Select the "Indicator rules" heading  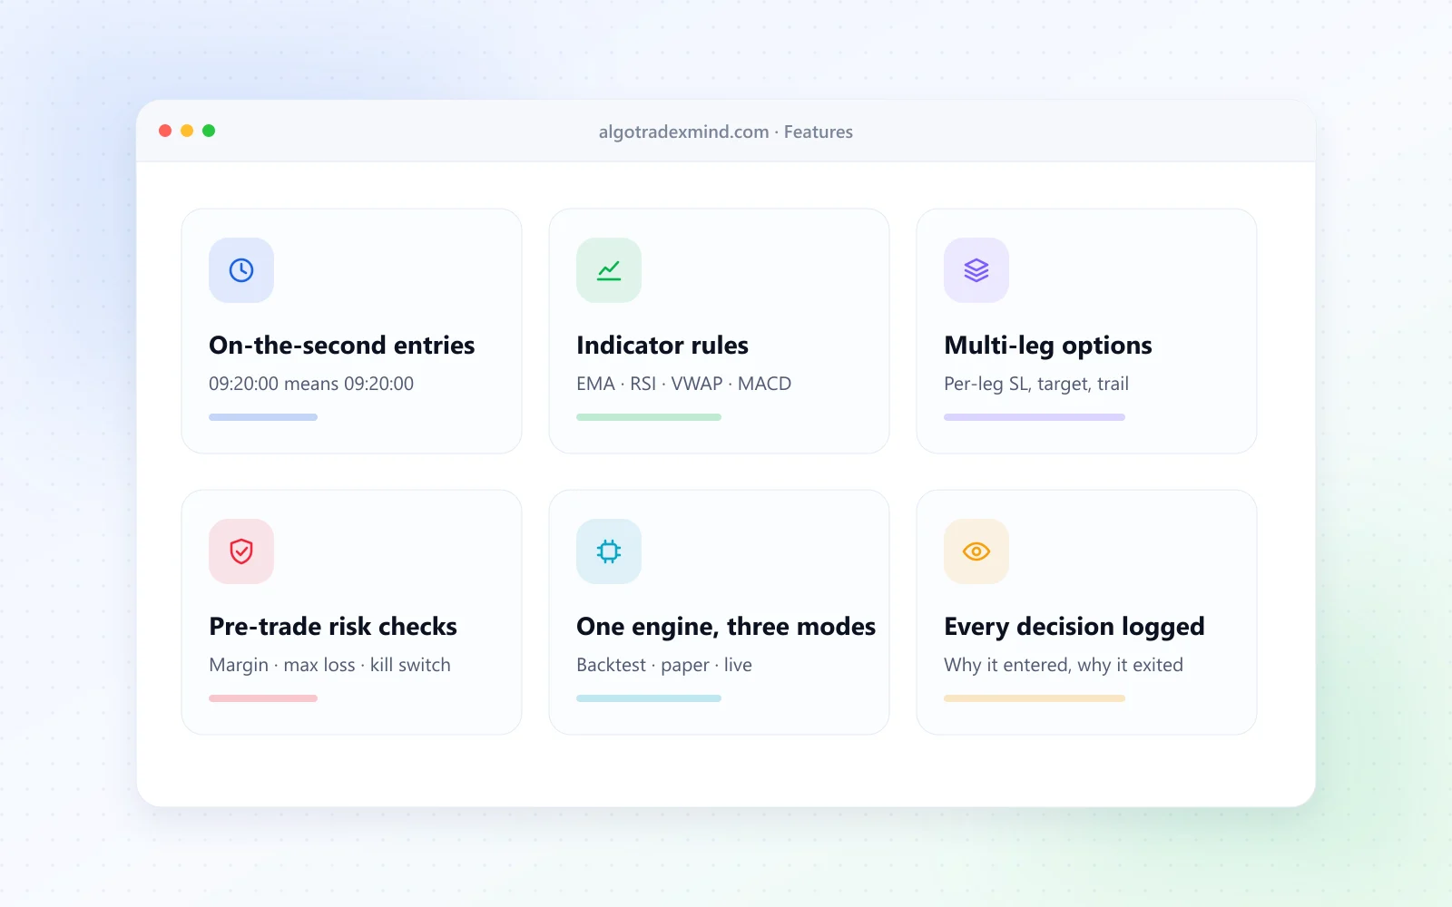tap(662, 346)
